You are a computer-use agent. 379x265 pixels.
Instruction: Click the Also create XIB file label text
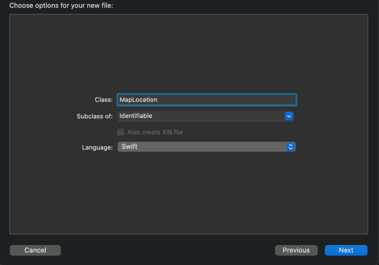(x=155, y=132)
